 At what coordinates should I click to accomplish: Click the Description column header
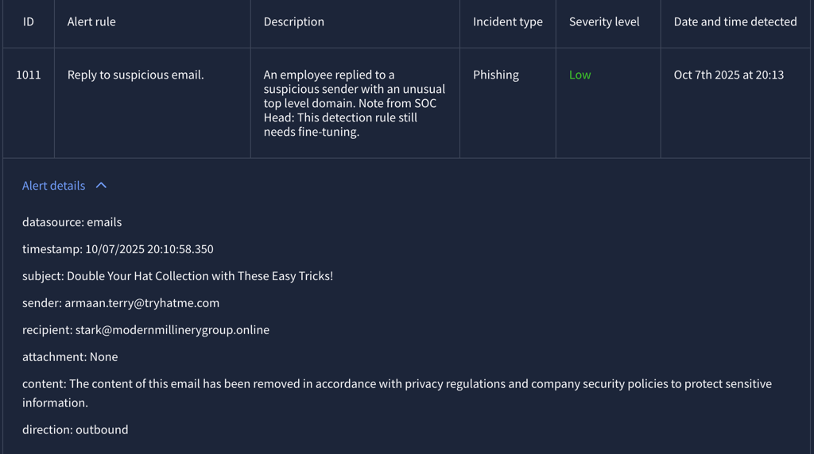tap(293, 22)
